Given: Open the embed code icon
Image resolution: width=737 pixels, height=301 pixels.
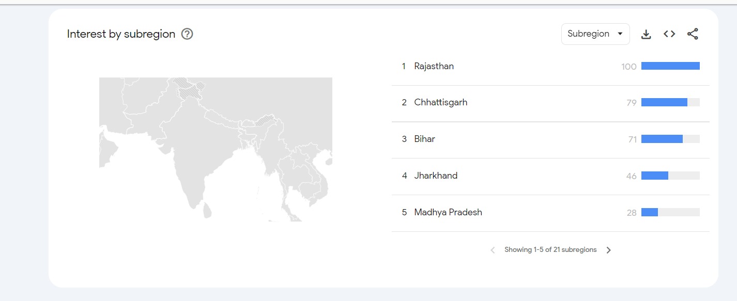Looking at the screenshot, I should [x=669, y=34].
